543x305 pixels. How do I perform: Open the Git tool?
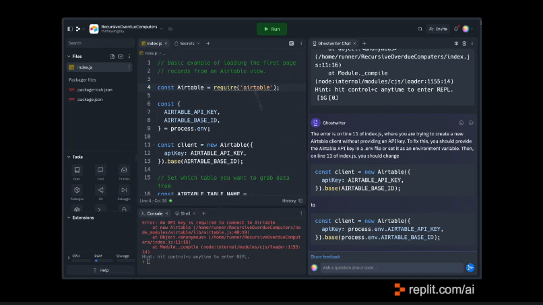coord(100,193)
